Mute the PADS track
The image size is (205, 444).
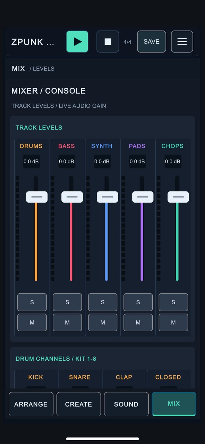point(138,322)
